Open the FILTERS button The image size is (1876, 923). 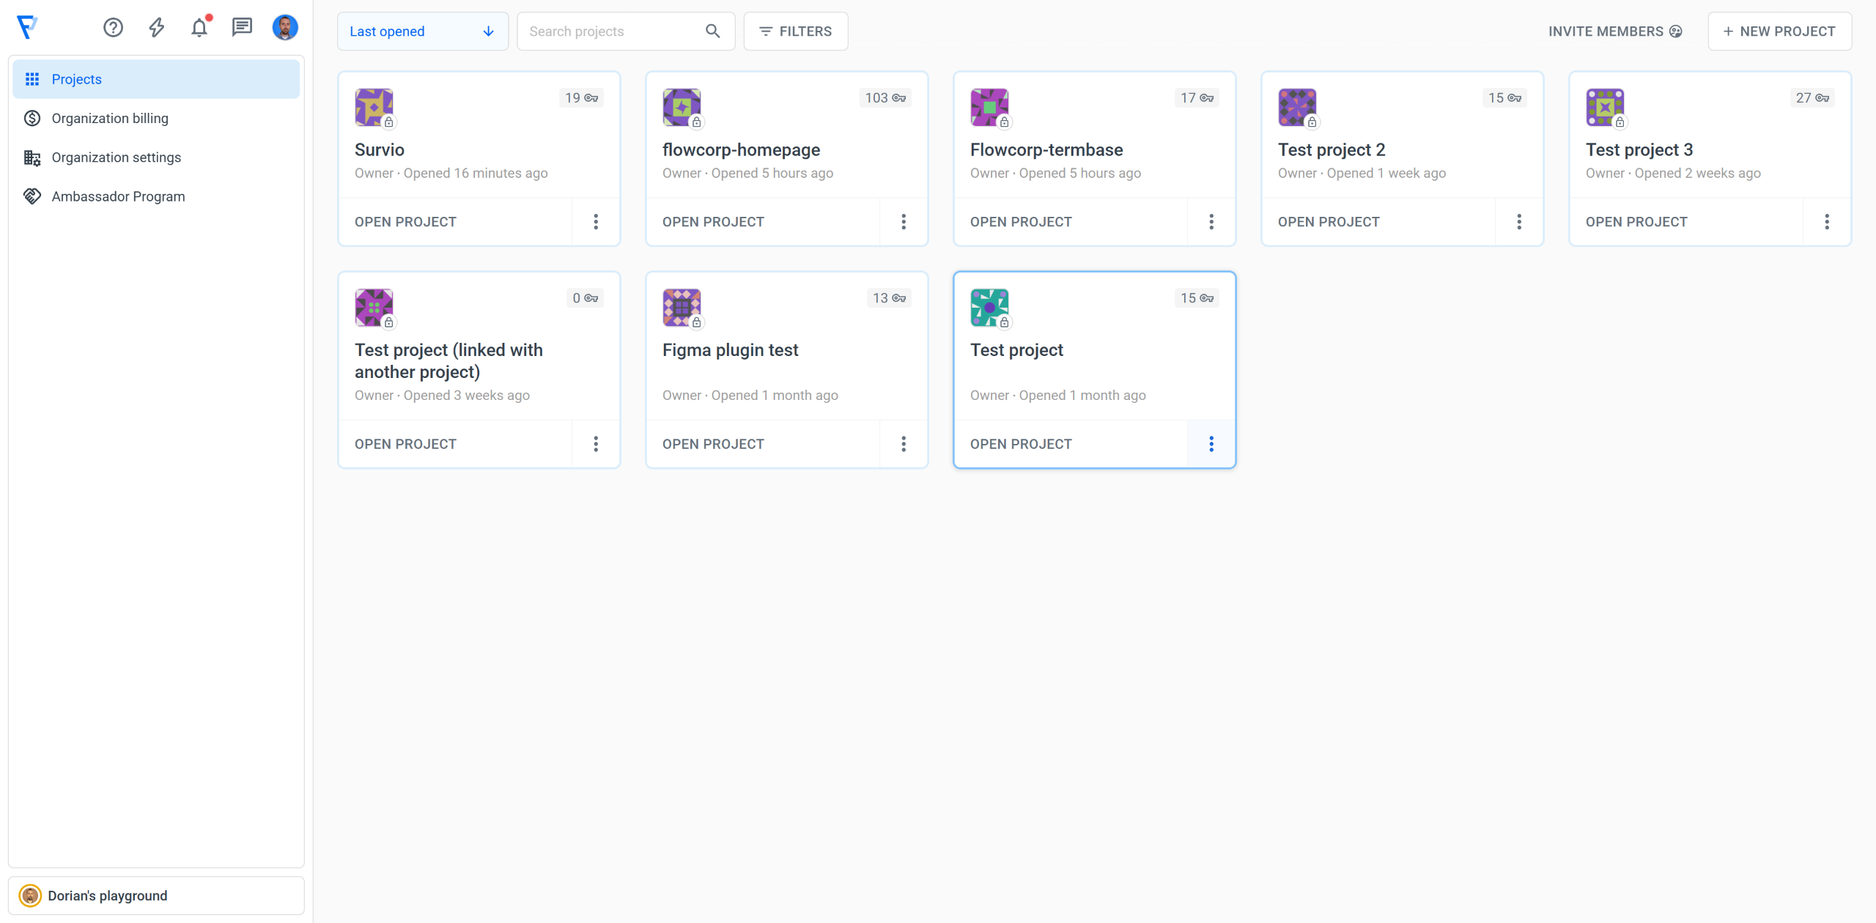pos(796,31)
